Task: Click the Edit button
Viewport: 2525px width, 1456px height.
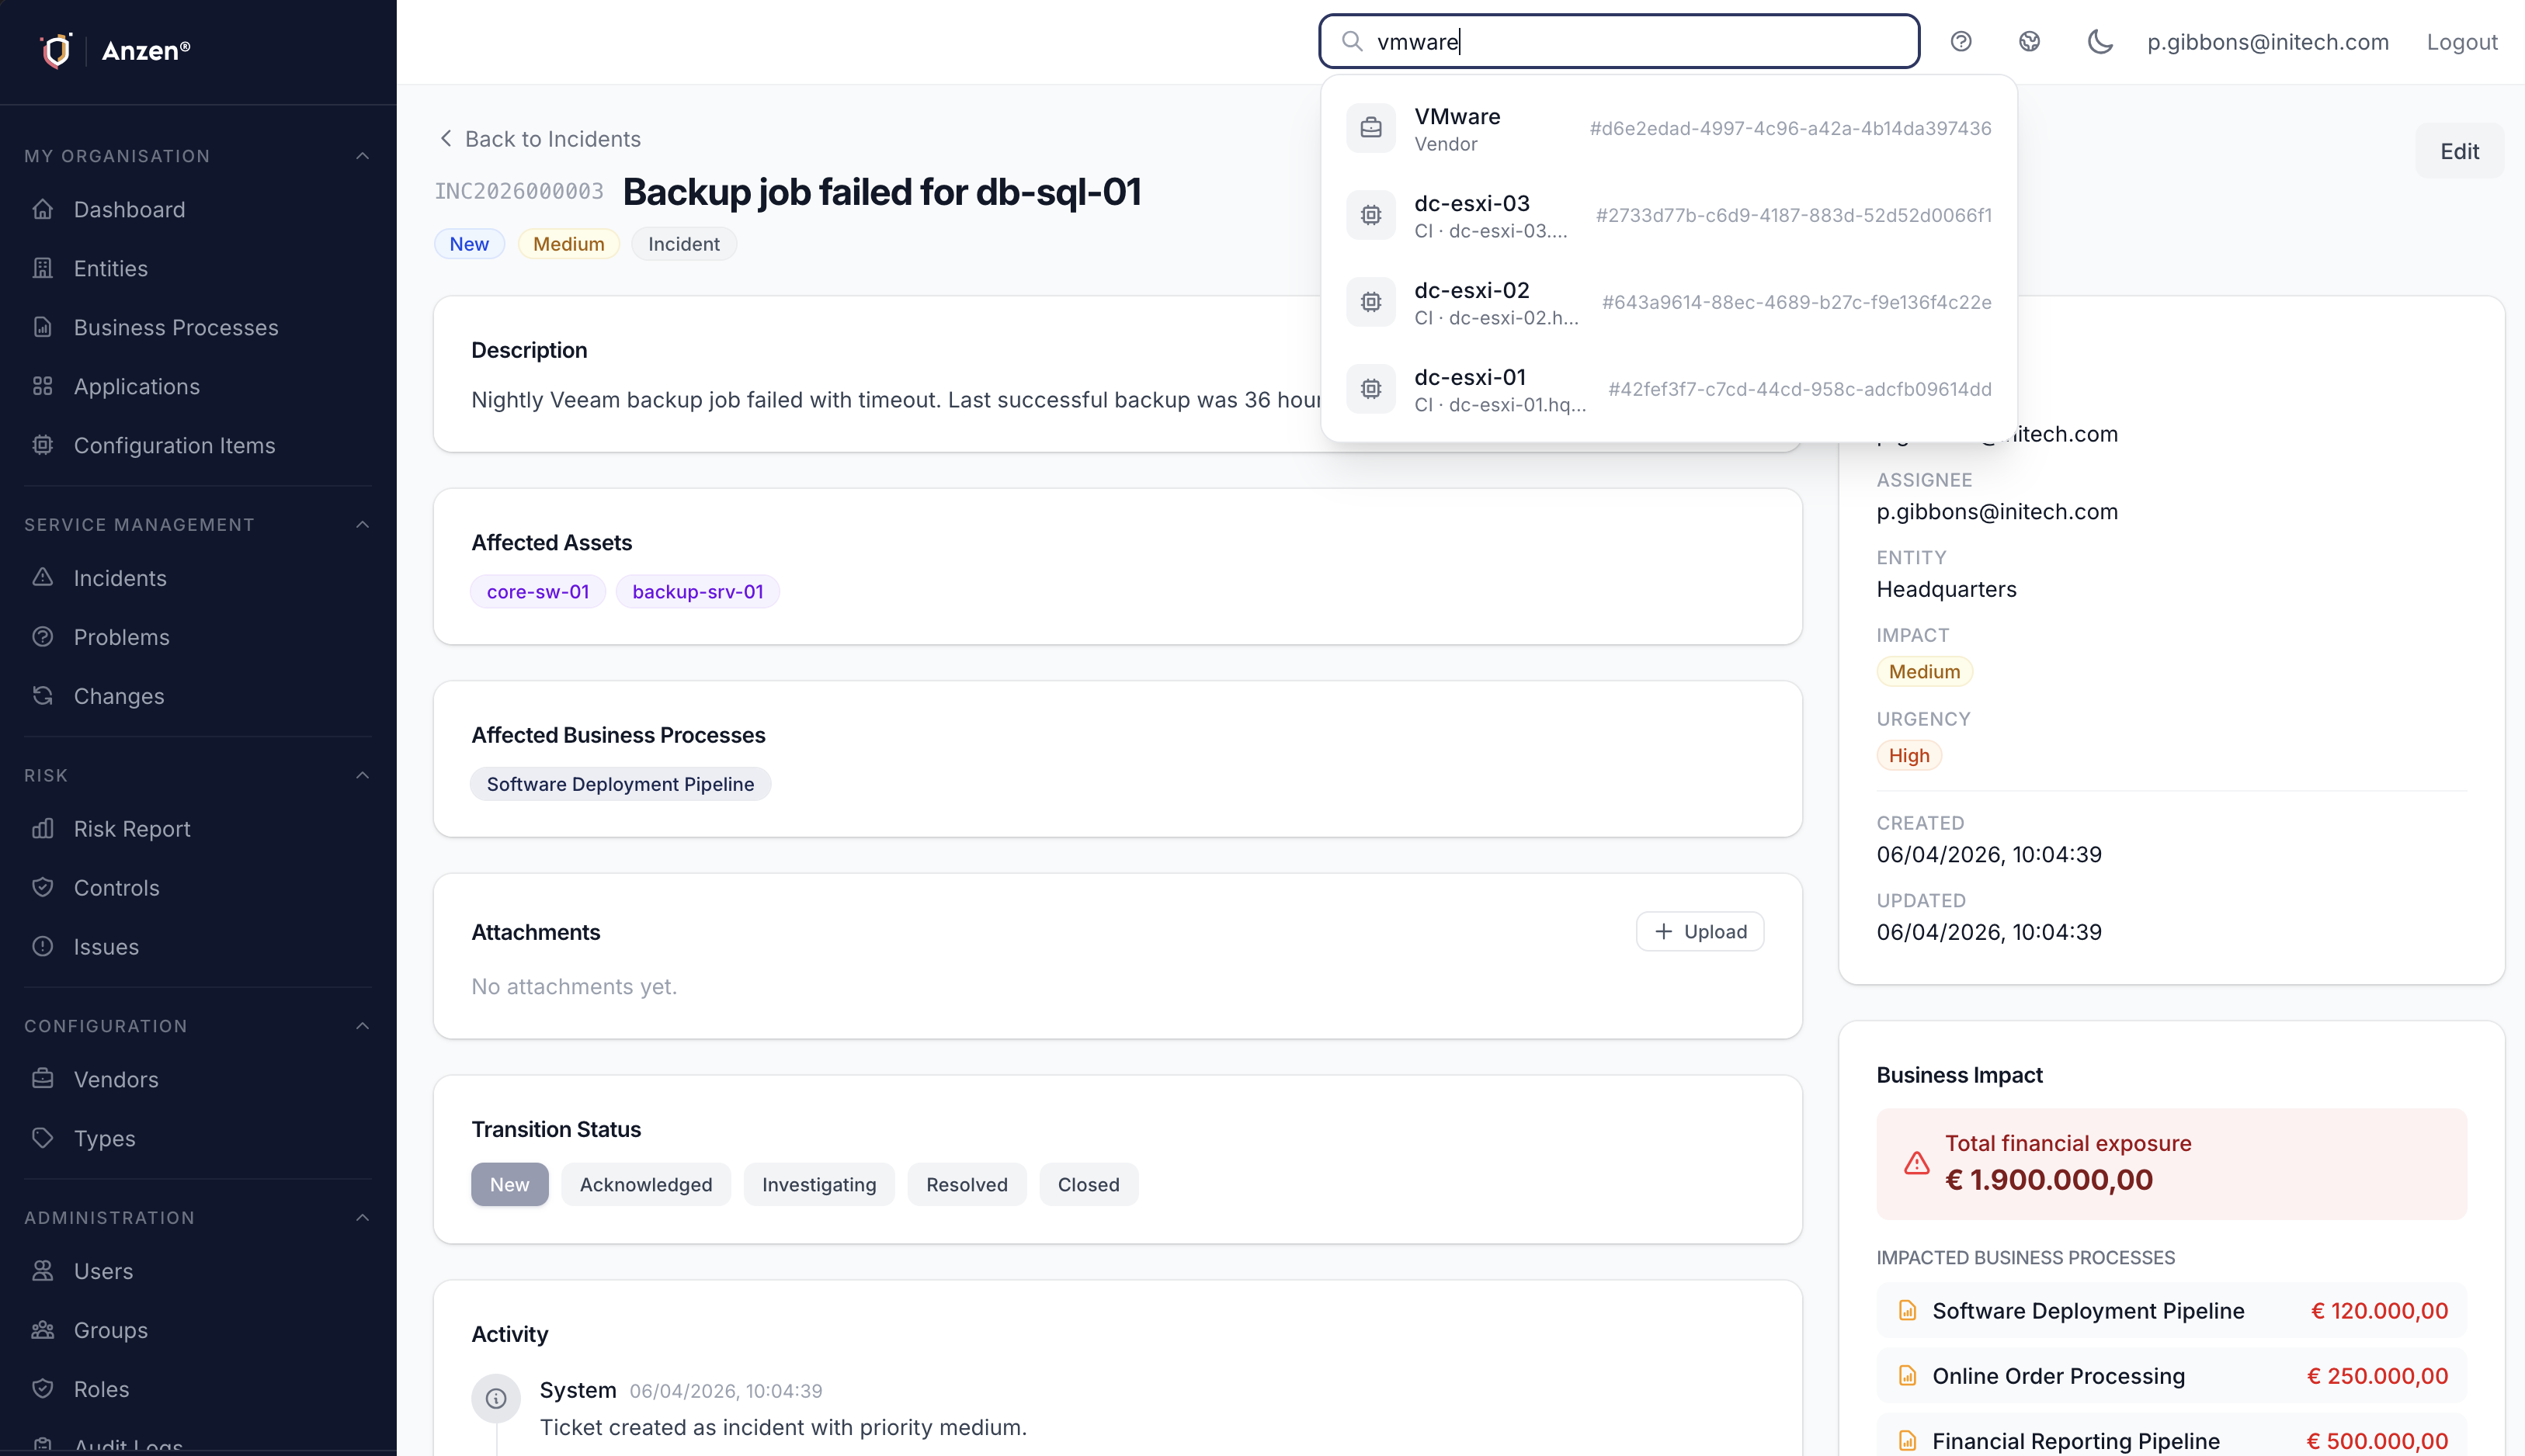Action: pos(2460,151)
